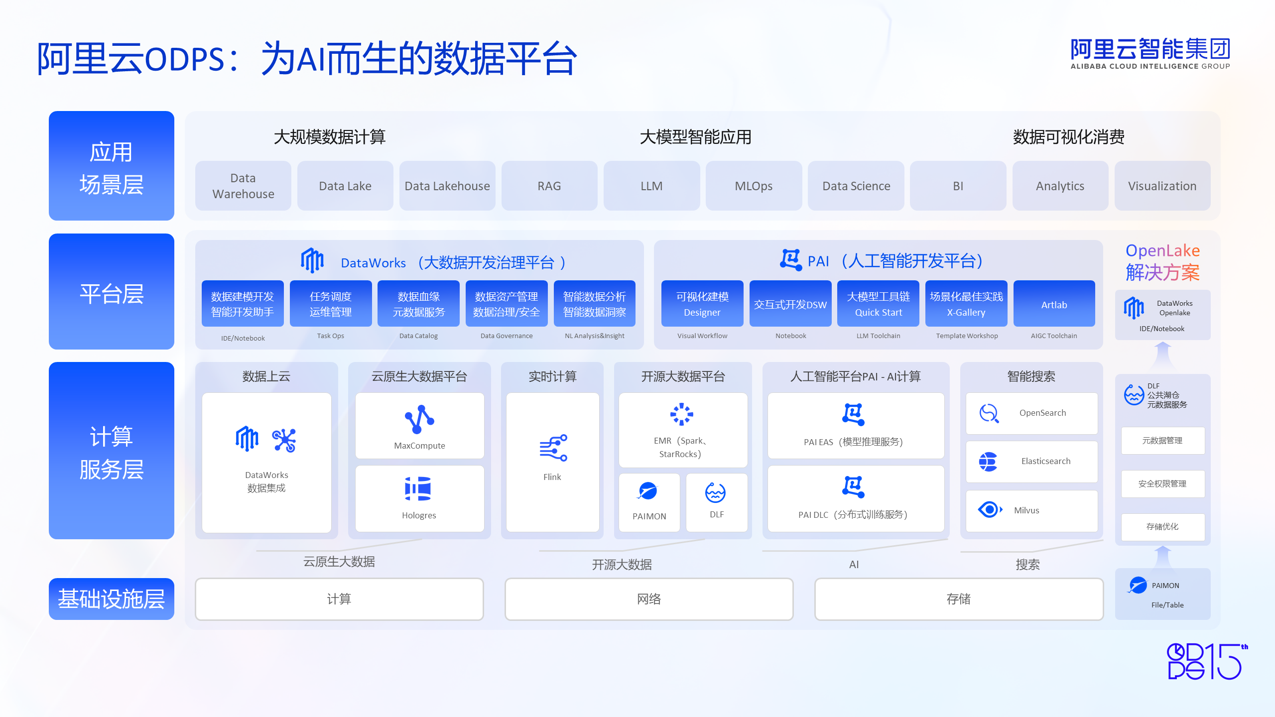Click the 实时计算 section title
This screenshot has height=717, width=1275.
[552, 376]
